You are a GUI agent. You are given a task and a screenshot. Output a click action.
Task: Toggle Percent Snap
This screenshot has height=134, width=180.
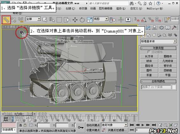point(151,20)
